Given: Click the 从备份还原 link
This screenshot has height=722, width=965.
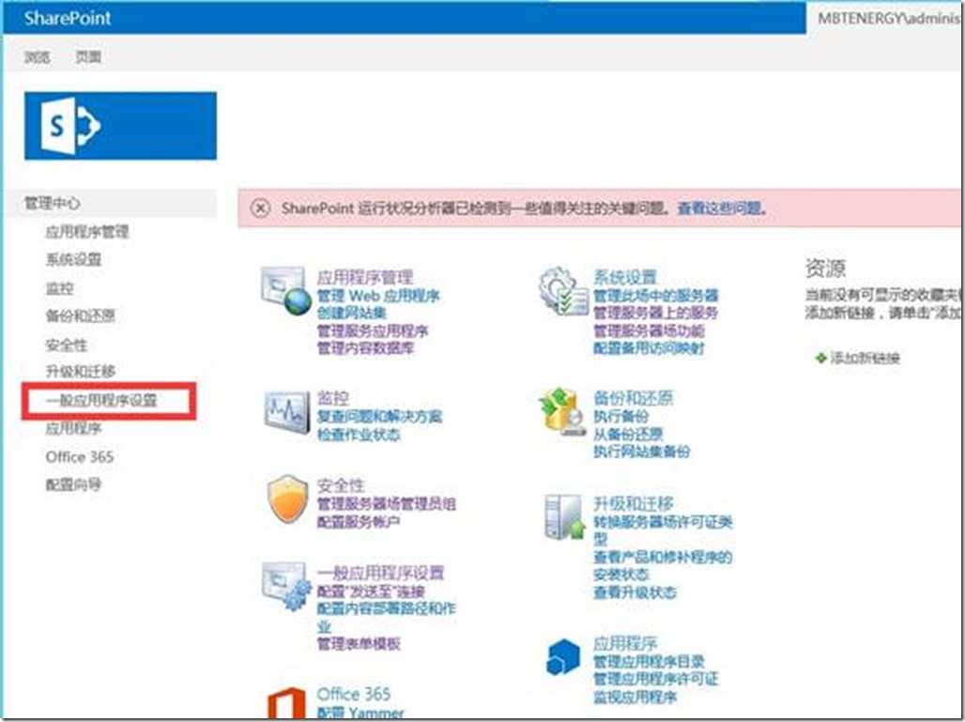Looking at the screenshot, I should tap(628, 434).
